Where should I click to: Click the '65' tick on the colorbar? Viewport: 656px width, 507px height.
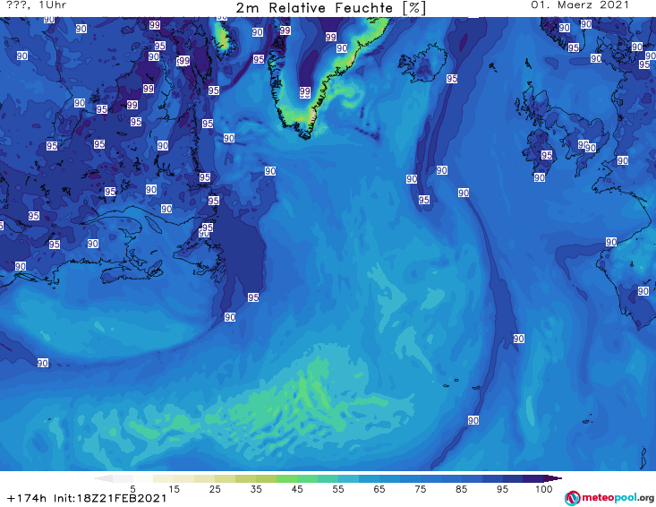pos(379,489)
